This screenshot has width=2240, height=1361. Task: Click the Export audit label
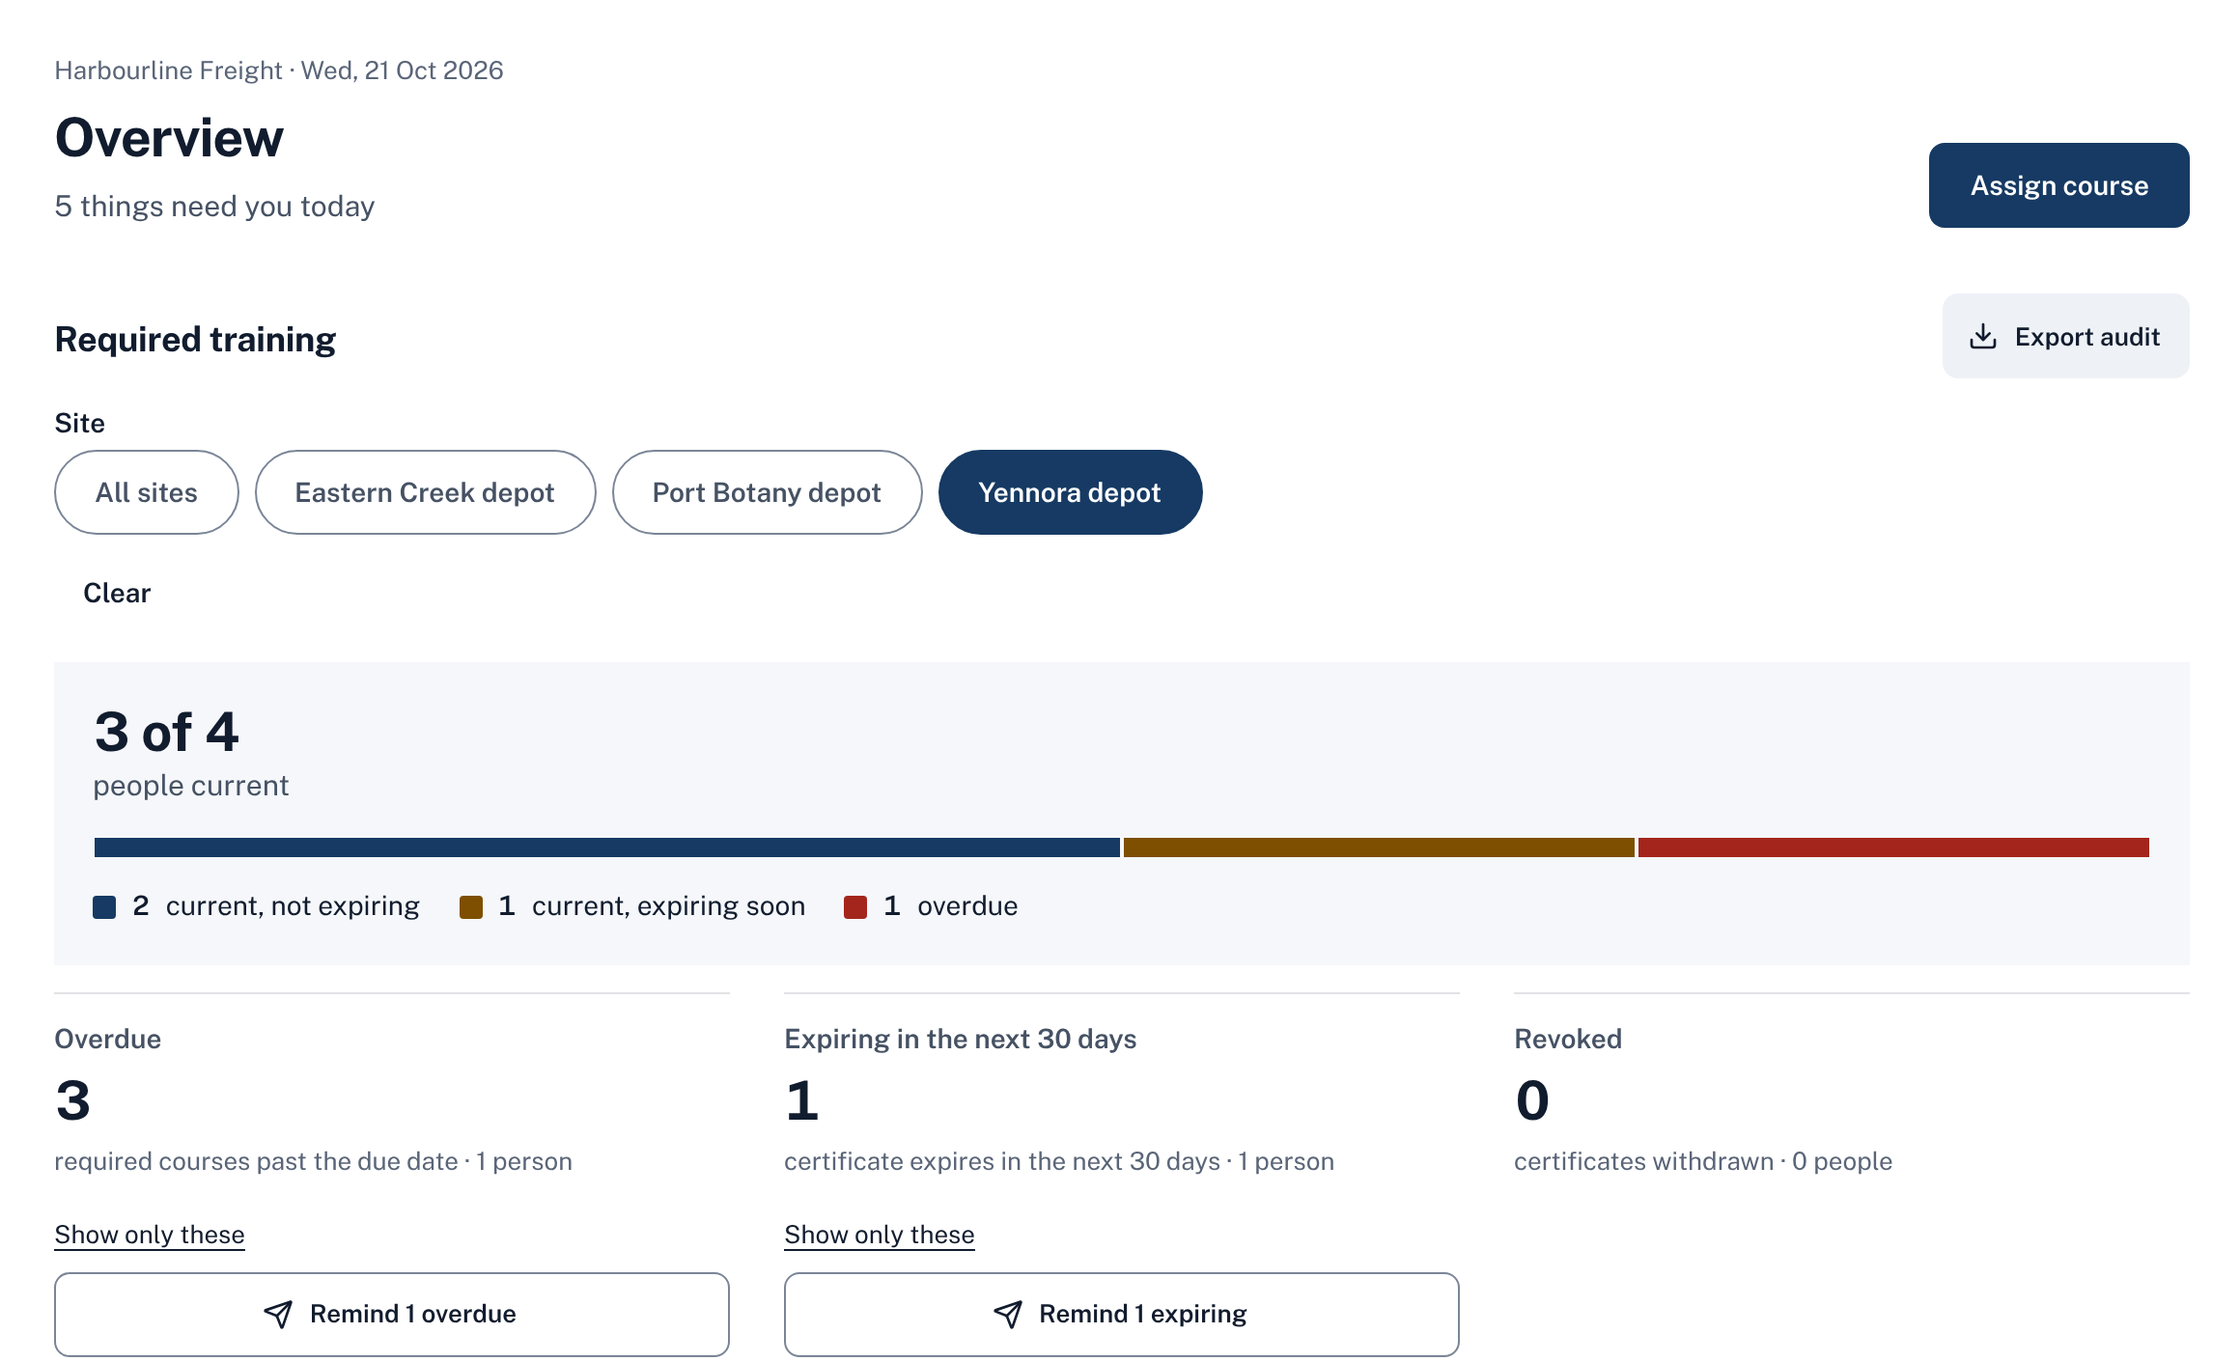[x=2086, y=337]
